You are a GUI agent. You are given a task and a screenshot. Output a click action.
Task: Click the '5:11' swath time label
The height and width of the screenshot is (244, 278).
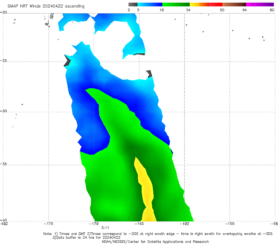[105, 228]
